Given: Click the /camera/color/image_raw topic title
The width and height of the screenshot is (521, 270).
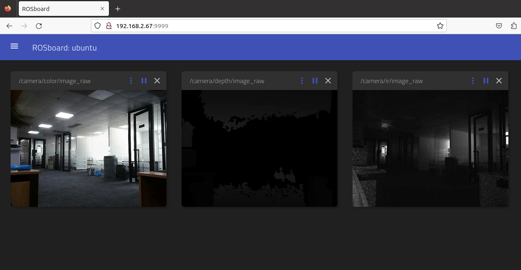Looking at the screenshot, I should (x=55, y=81).
